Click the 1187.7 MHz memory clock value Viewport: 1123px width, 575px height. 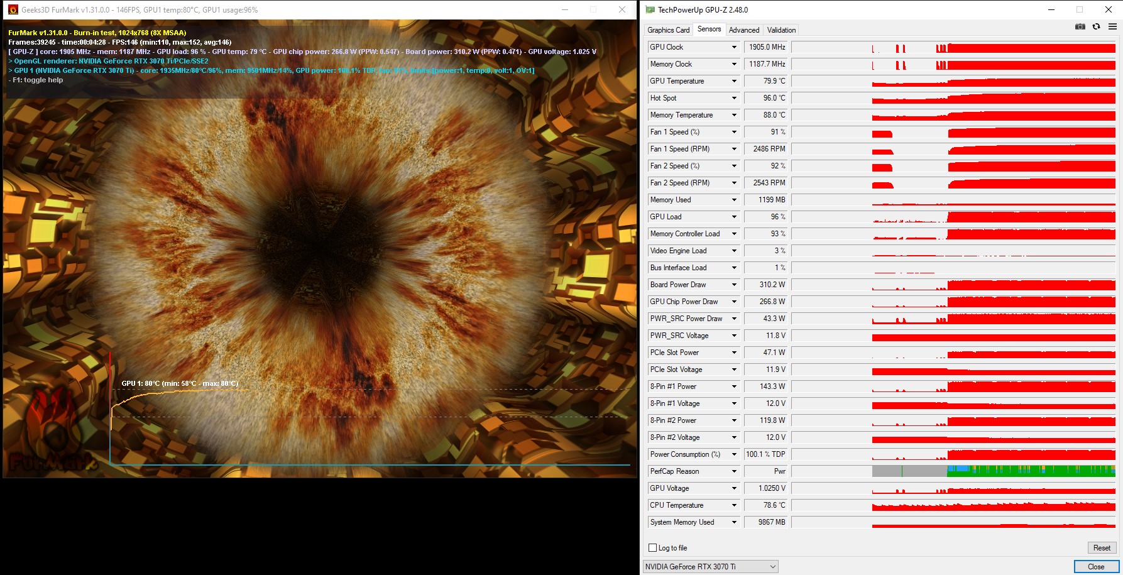766,64
